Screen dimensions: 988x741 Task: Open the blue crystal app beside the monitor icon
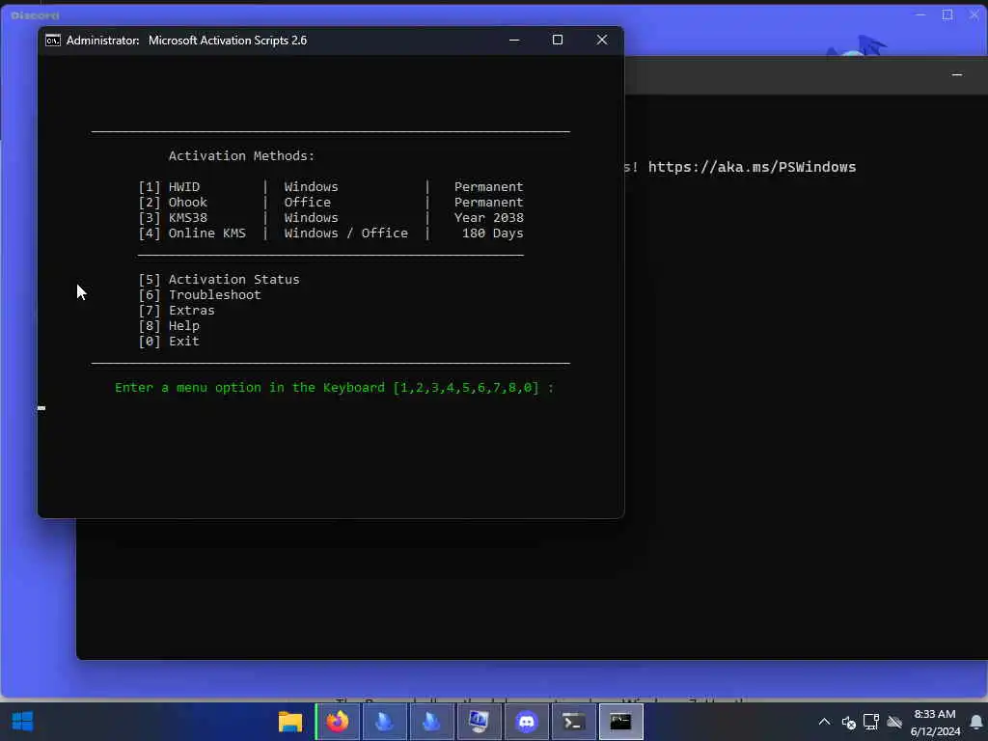pos(431,722)
